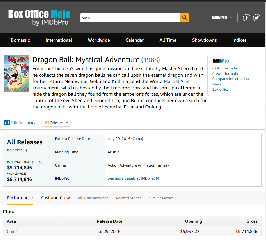Click the Gross column header
This screenshot has width=266, height=240.
tap(252, 221)
